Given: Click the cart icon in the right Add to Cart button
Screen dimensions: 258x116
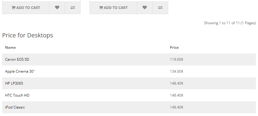Looking at the screenshot, I should tap(101, 7).
